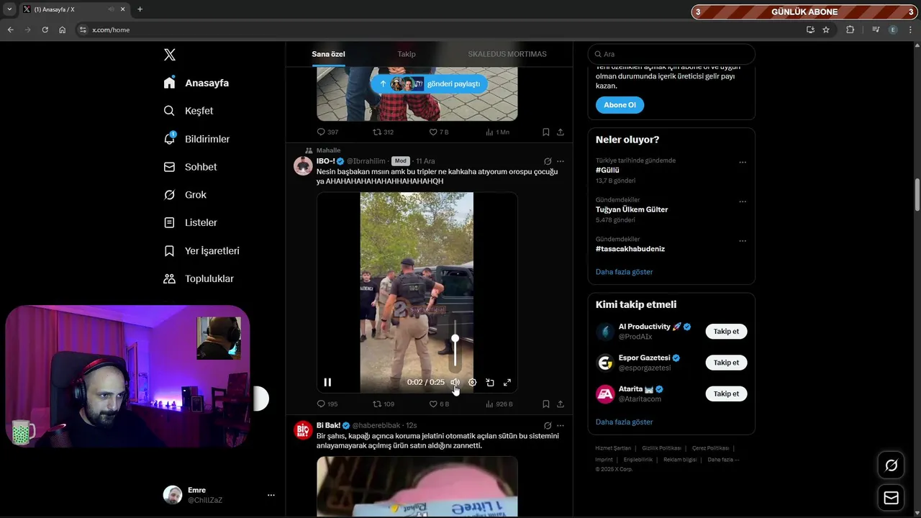Follow Atarita with Takip et

726,394
